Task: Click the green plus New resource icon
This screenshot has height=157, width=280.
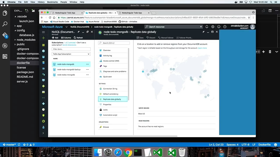Action: coord(43,38)
